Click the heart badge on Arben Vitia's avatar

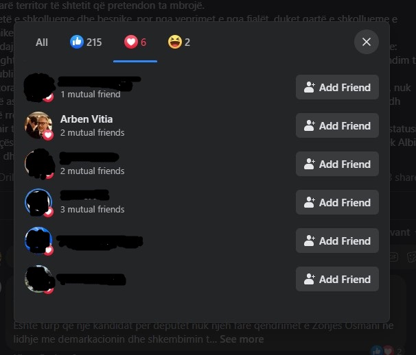48,135
